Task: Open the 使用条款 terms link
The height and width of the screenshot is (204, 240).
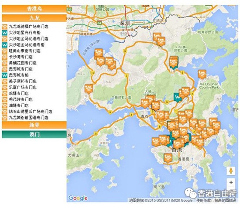Action: click(204, 201)
